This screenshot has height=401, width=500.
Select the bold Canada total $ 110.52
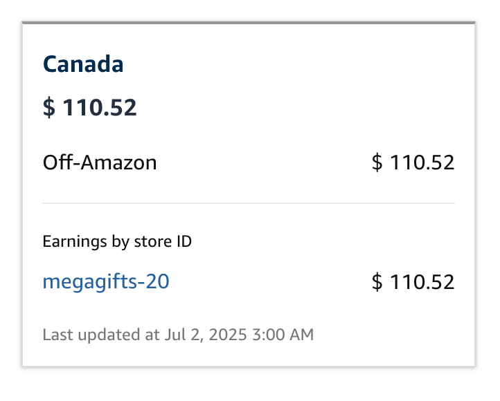90,107
